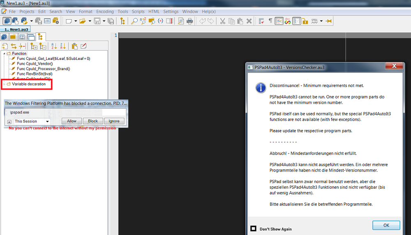Image resolution: width=411 pixels, height=235 pixels.
Task: Click Allow in the firewall prompt
Action: click(72, 121)
